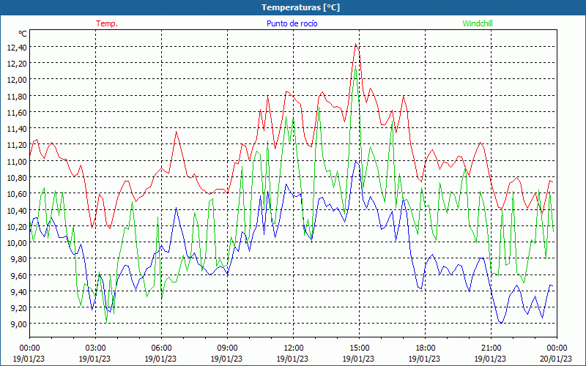Click the 12,40 y-axis value
This screenshot has height=366, width=586.
[17, 48]
